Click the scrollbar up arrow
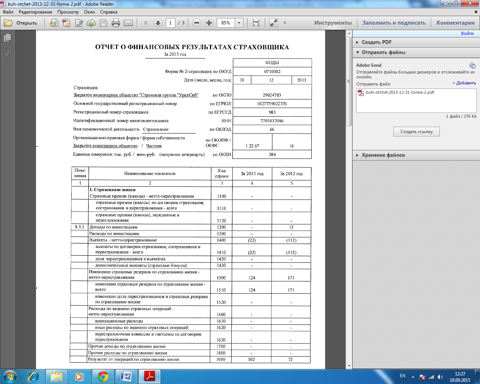Viewport: 480px width, 384px height. tap(349, 33)
